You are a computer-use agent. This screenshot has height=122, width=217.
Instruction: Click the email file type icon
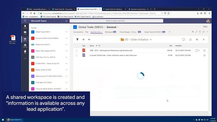(84, 55)
